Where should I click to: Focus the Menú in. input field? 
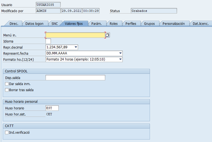(x=75, y=35)
